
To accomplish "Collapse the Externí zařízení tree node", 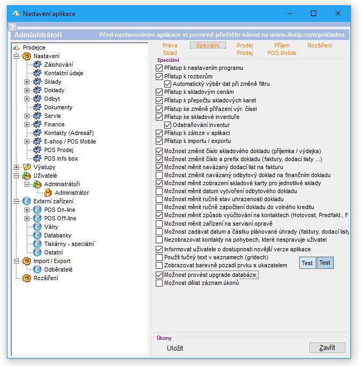I will [x=17, y=201].
